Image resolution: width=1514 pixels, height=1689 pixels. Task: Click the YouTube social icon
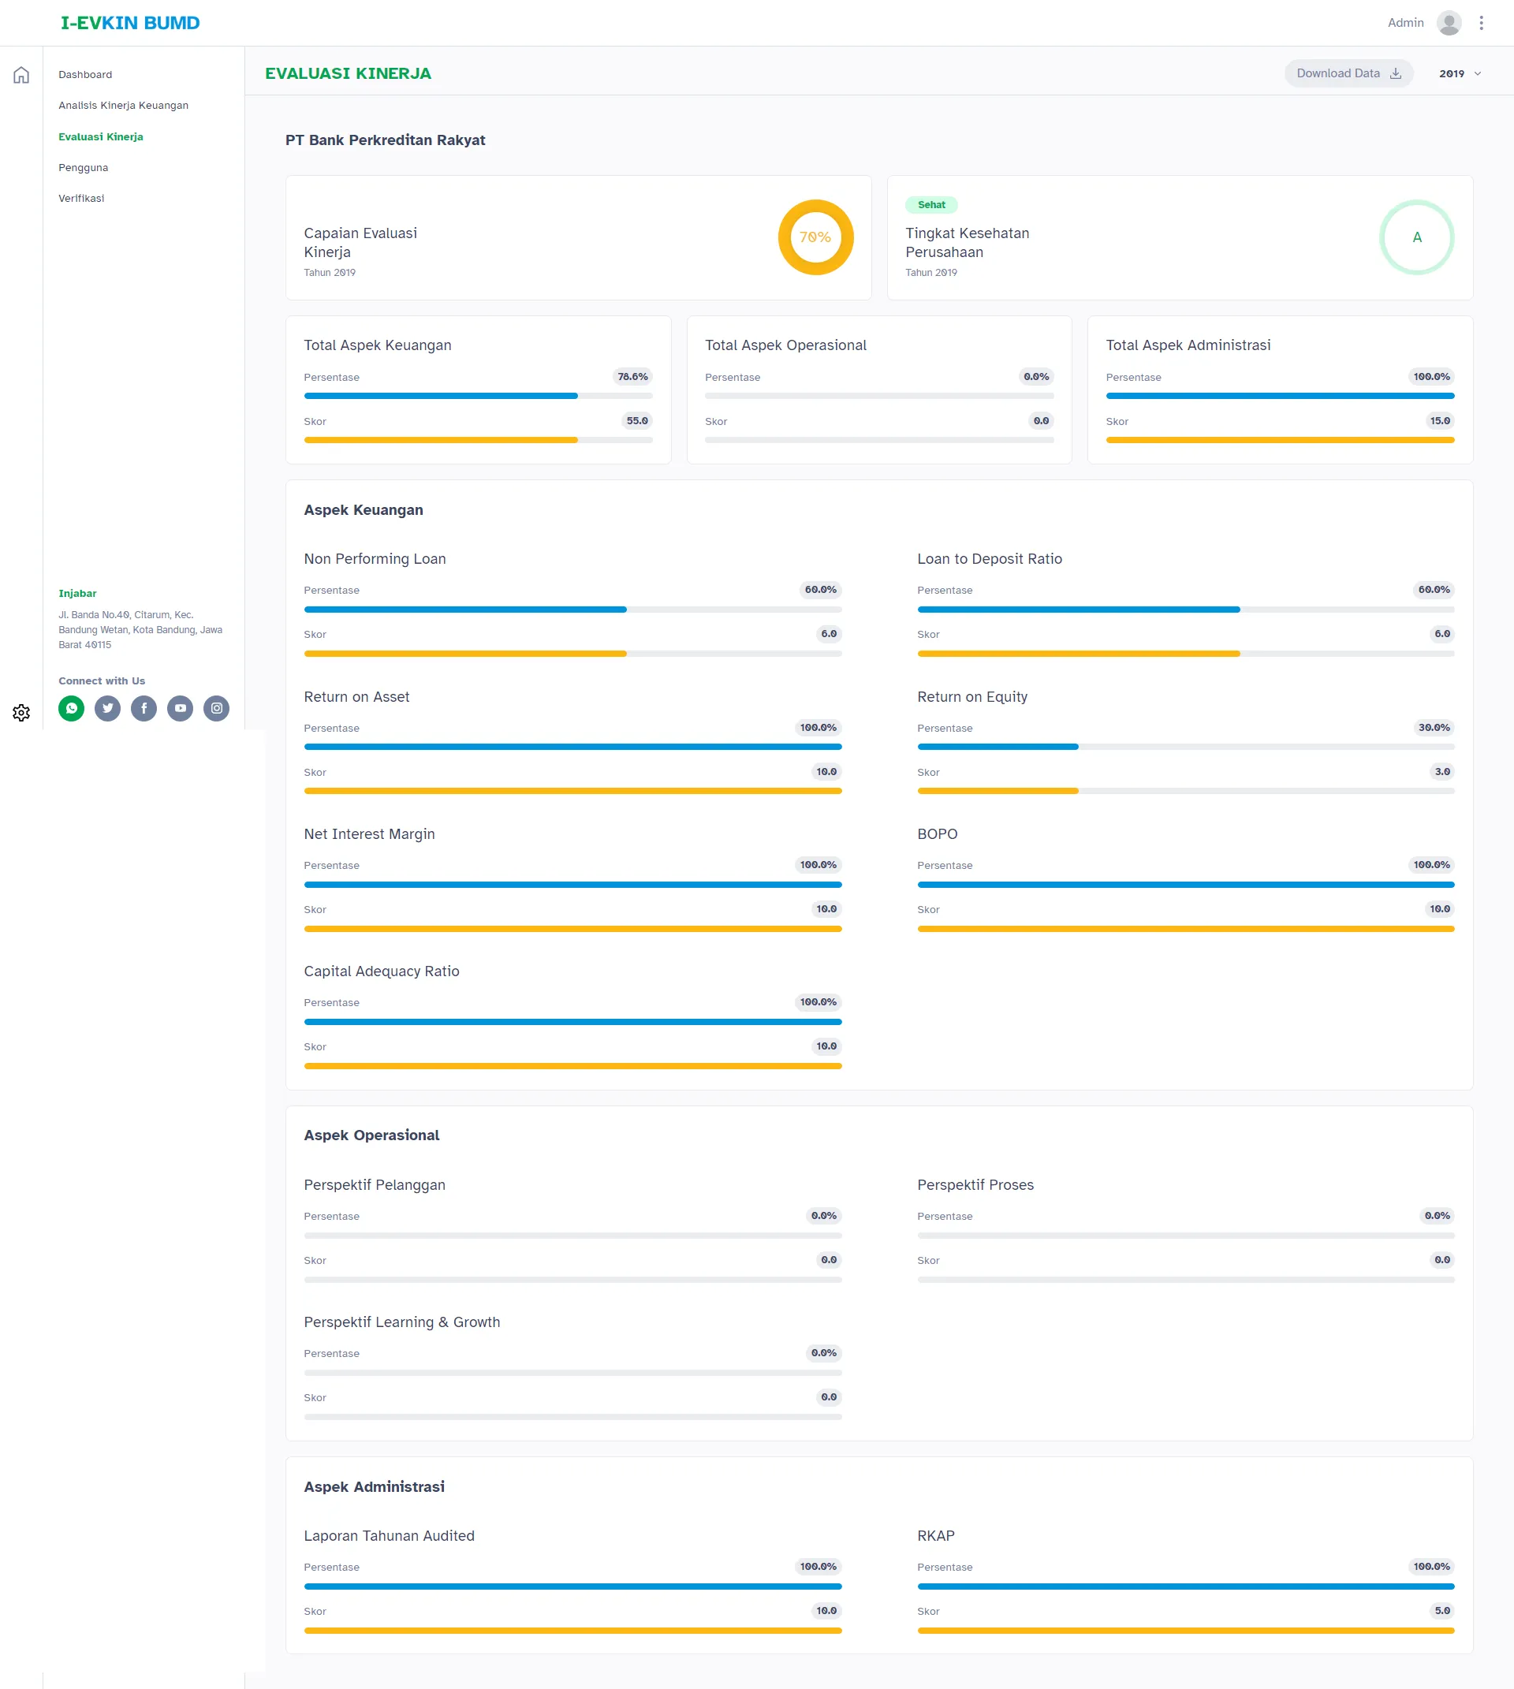[x=180, y=708]
